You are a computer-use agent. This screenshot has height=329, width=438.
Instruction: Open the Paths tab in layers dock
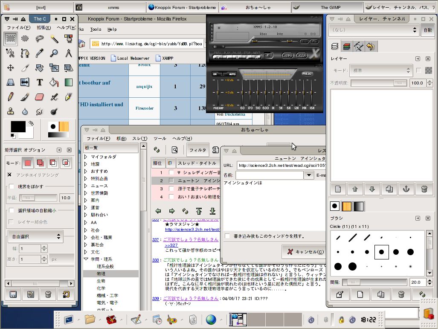click(359, 47)
